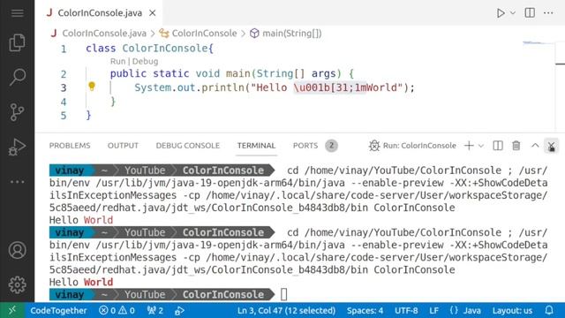Viewport: 565px width, 318px height.
Task: Change file encoding via UTF-8
Action: [x=406, y=310]
